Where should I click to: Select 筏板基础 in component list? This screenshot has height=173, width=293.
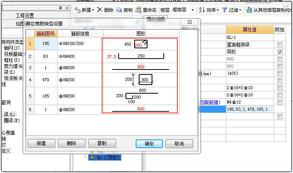coord(13,54)
